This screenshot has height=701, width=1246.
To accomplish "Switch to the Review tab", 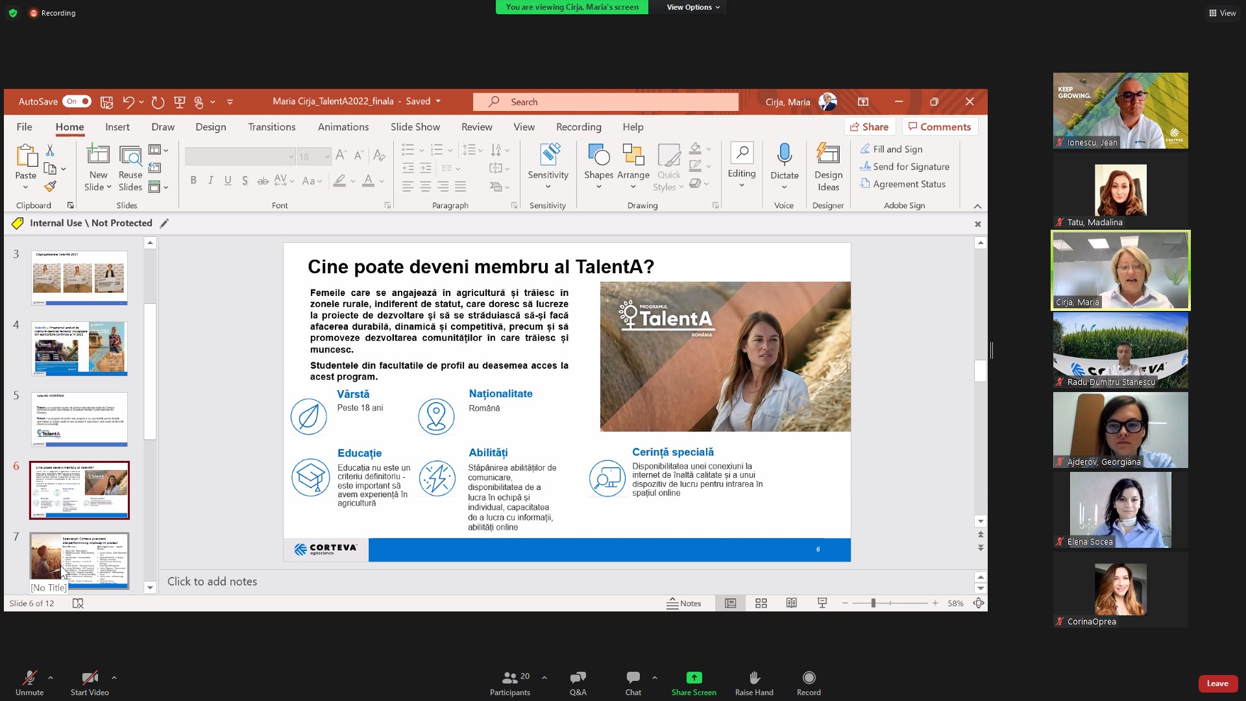I will 477,127.
